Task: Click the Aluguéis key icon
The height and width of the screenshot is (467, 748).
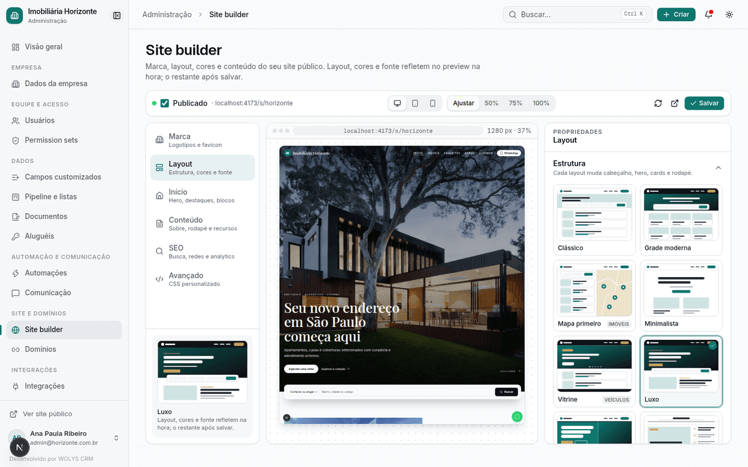Action: pos(16,237)
